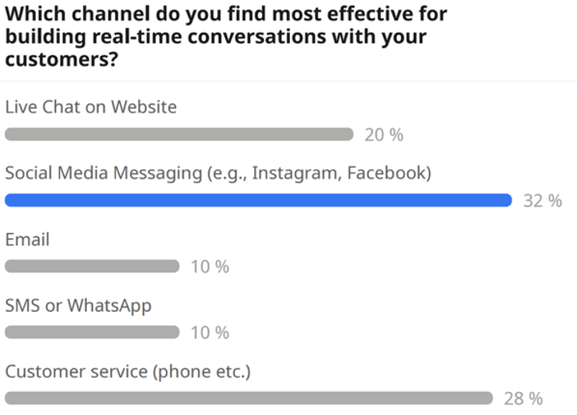577x415 pixels.
Task: Select the Live Chat on Website option
Action: 91,107
